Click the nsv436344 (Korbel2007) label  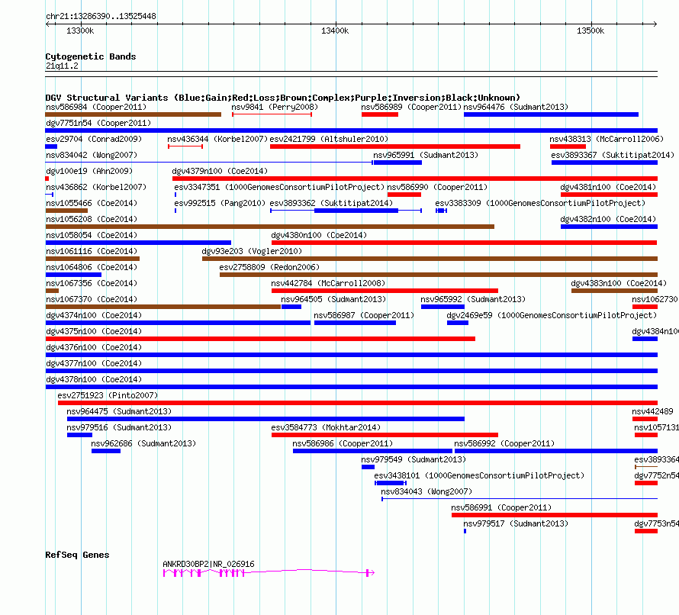coord(217,139)
